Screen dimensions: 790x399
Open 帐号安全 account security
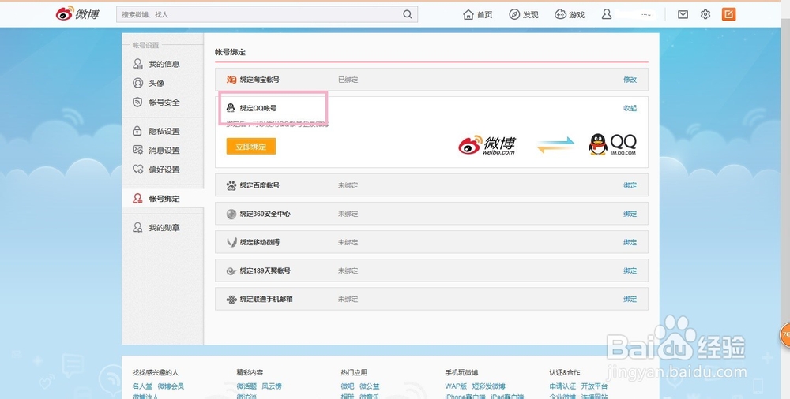coord(164,103)
